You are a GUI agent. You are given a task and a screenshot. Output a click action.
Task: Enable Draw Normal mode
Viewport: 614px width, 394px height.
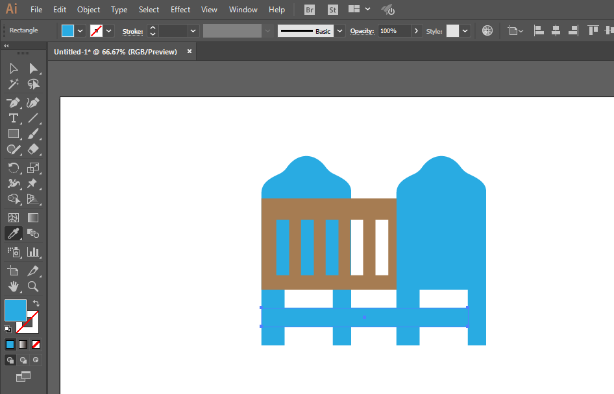[10, 360]
